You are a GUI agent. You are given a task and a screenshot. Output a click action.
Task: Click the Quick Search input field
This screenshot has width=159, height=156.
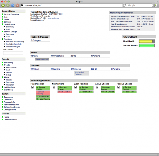click(13, 53)
